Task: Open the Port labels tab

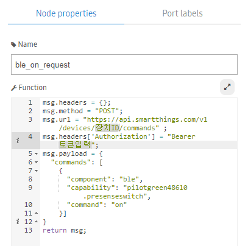Action: [182, 13]
